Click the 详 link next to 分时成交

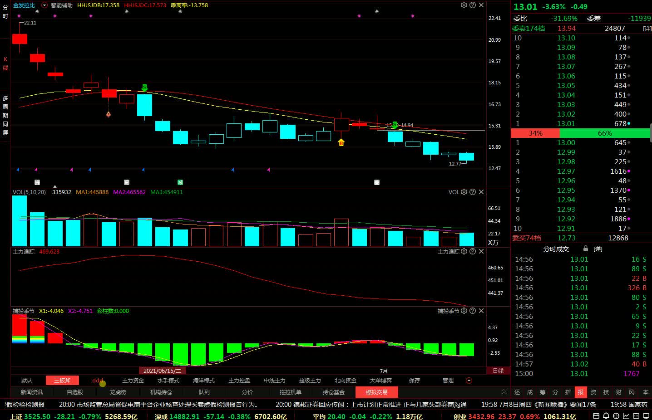[598, 249]
